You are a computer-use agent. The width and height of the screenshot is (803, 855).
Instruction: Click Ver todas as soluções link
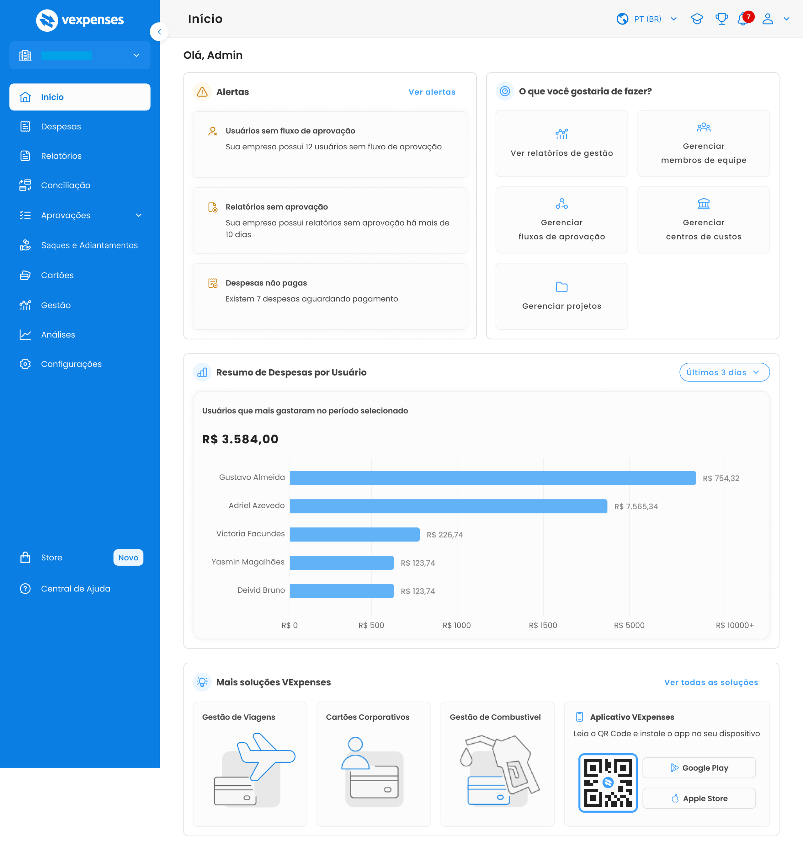click(x=711, y=682)
